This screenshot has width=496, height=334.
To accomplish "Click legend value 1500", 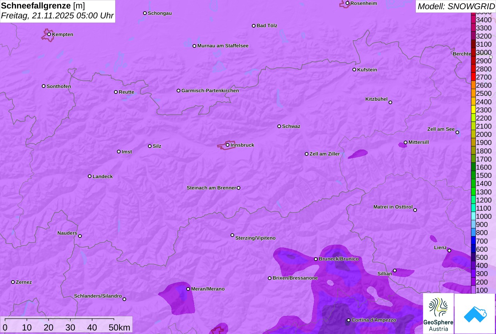I will coord(484,175).
